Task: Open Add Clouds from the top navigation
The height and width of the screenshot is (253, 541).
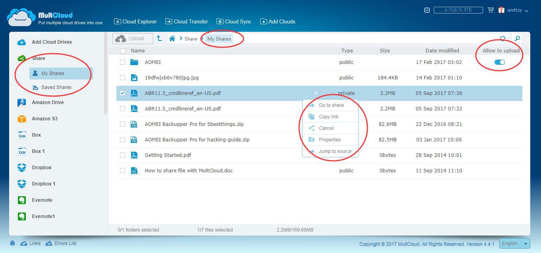Action: click(278, 21)
